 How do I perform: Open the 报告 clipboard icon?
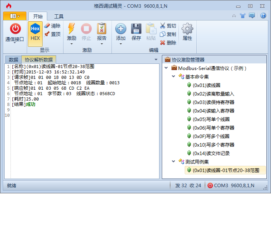101,29
